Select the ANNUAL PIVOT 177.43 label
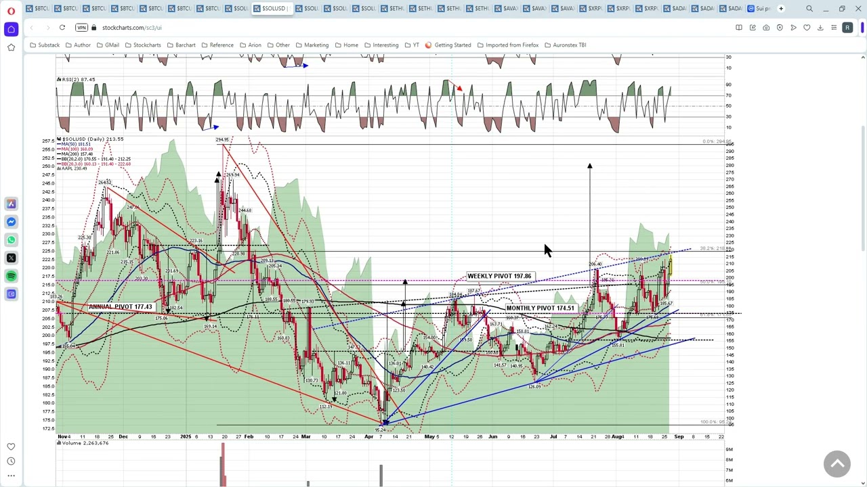The image size is (867, 487). pos(121,307)
